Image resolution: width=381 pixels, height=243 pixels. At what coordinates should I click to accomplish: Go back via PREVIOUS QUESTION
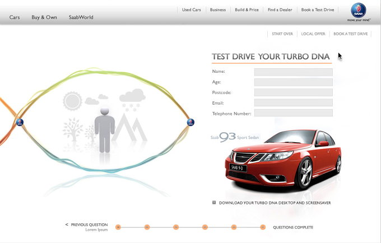89,225
